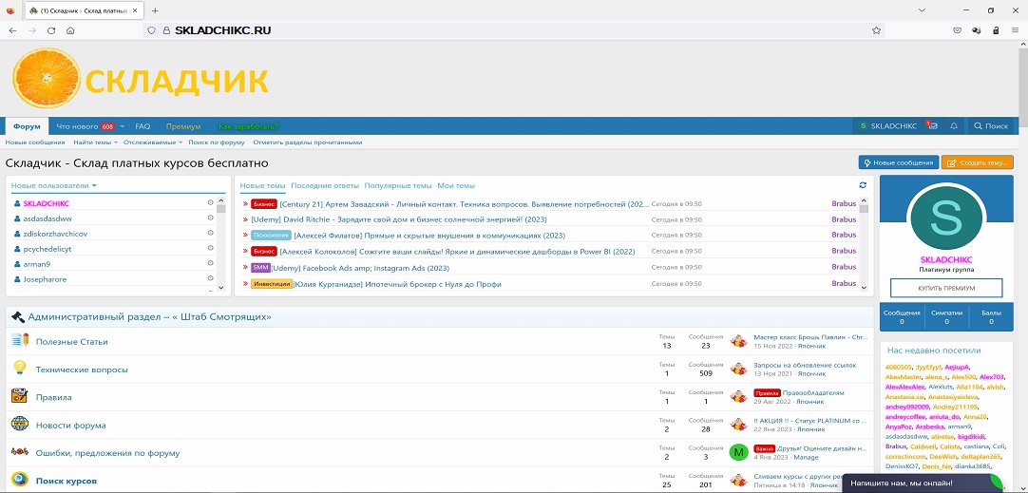Open Firefox application menu hamburger

pos(1015,30)
